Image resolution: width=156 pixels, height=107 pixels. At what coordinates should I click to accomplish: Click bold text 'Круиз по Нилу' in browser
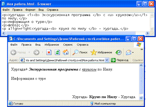(x=103, y=97)
